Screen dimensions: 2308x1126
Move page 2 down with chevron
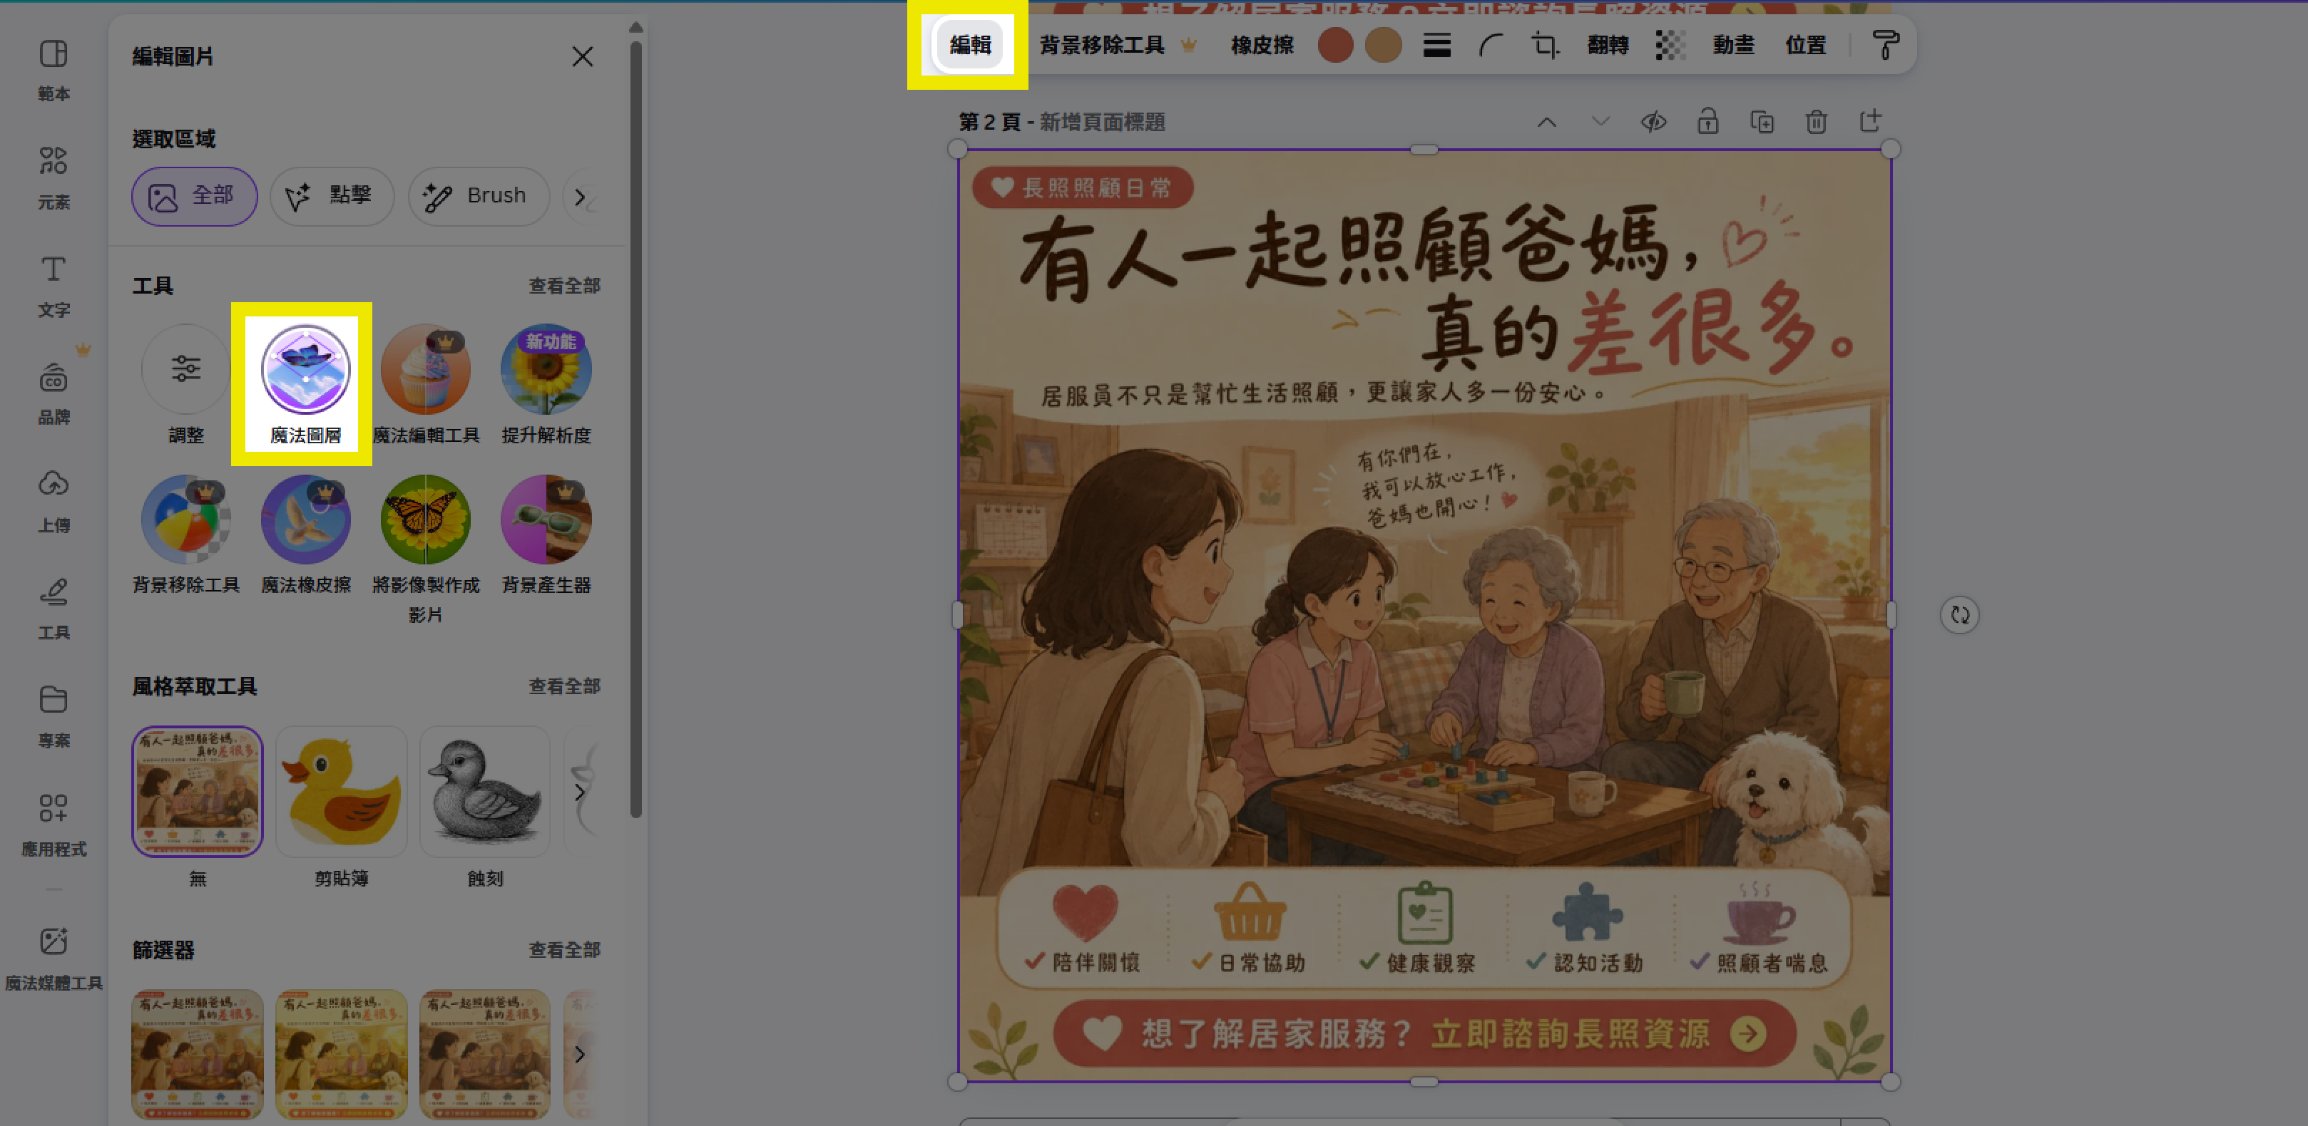1600,122
